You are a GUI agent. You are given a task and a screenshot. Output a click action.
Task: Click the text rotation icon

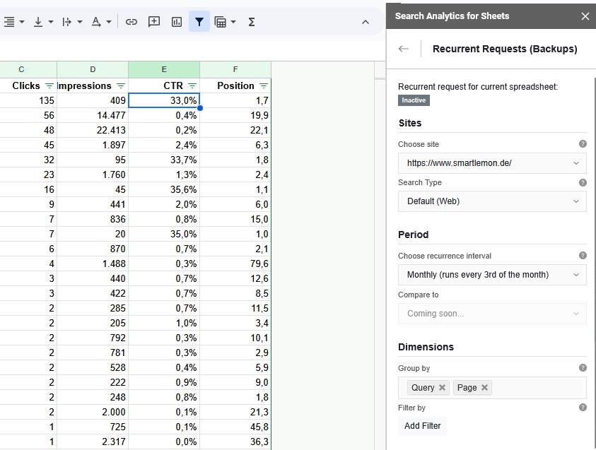pos(96,22)
